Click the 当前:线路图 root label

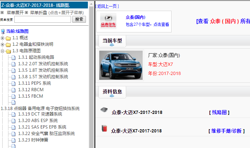18,31
